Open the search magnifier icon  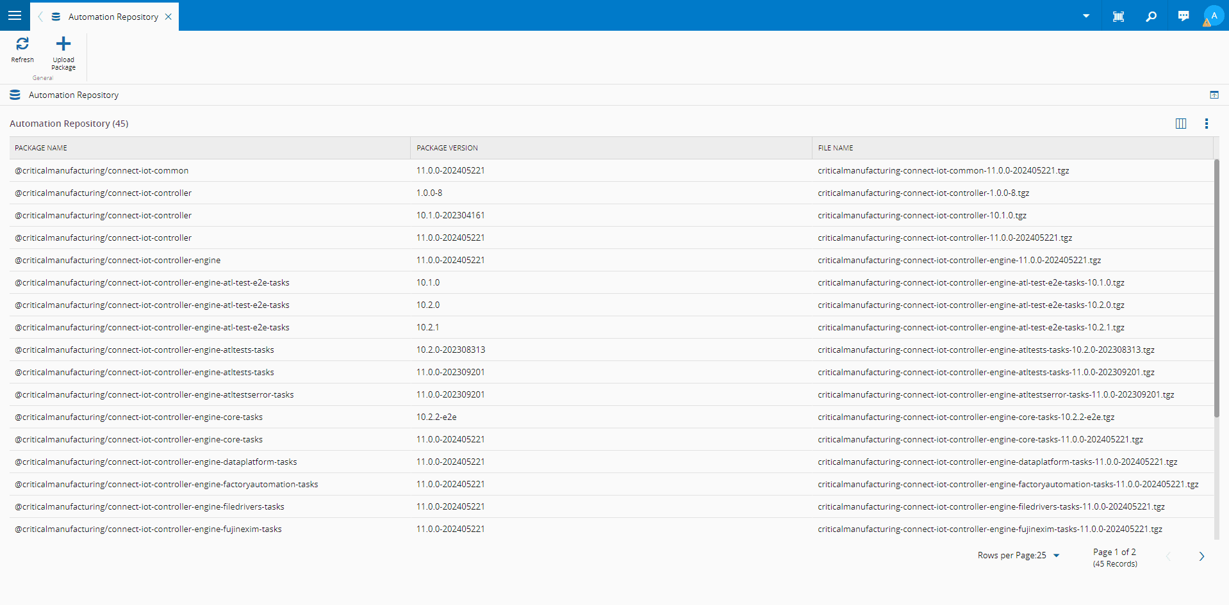tap(1151, 16)
